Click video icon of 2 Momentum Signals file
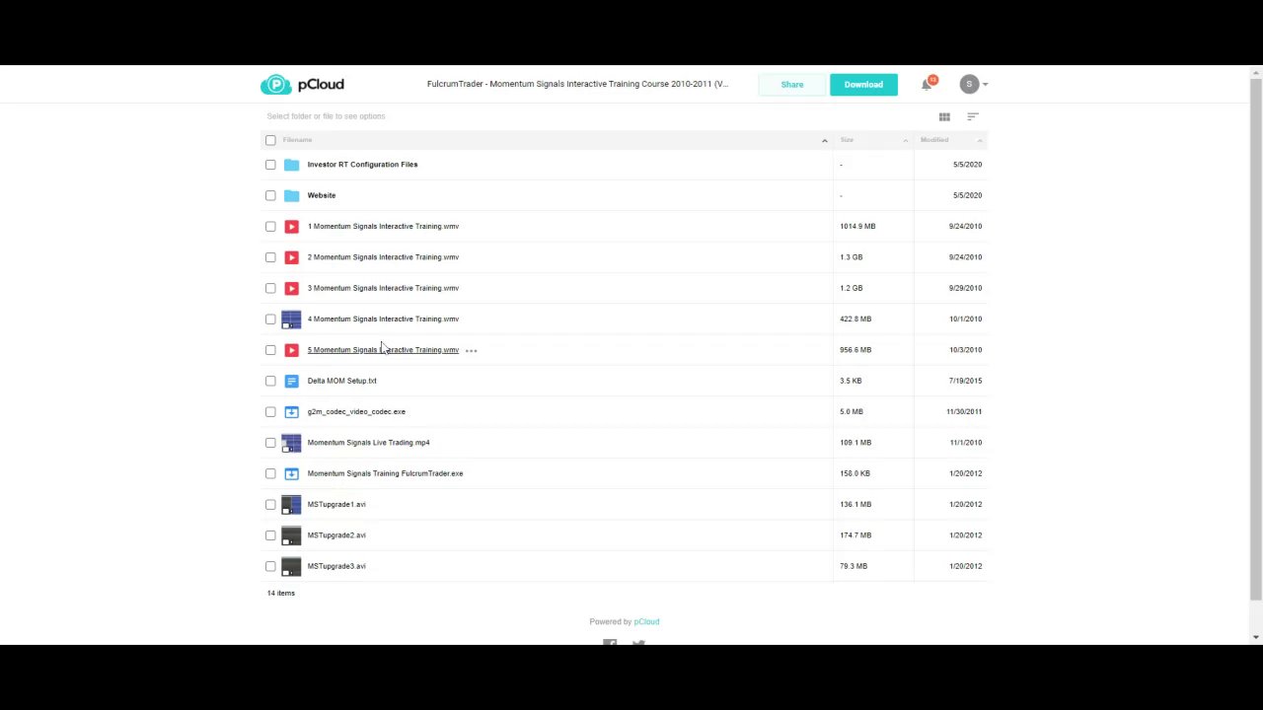The width and height of the screenshot is (1263, 710). pos(291,257)
